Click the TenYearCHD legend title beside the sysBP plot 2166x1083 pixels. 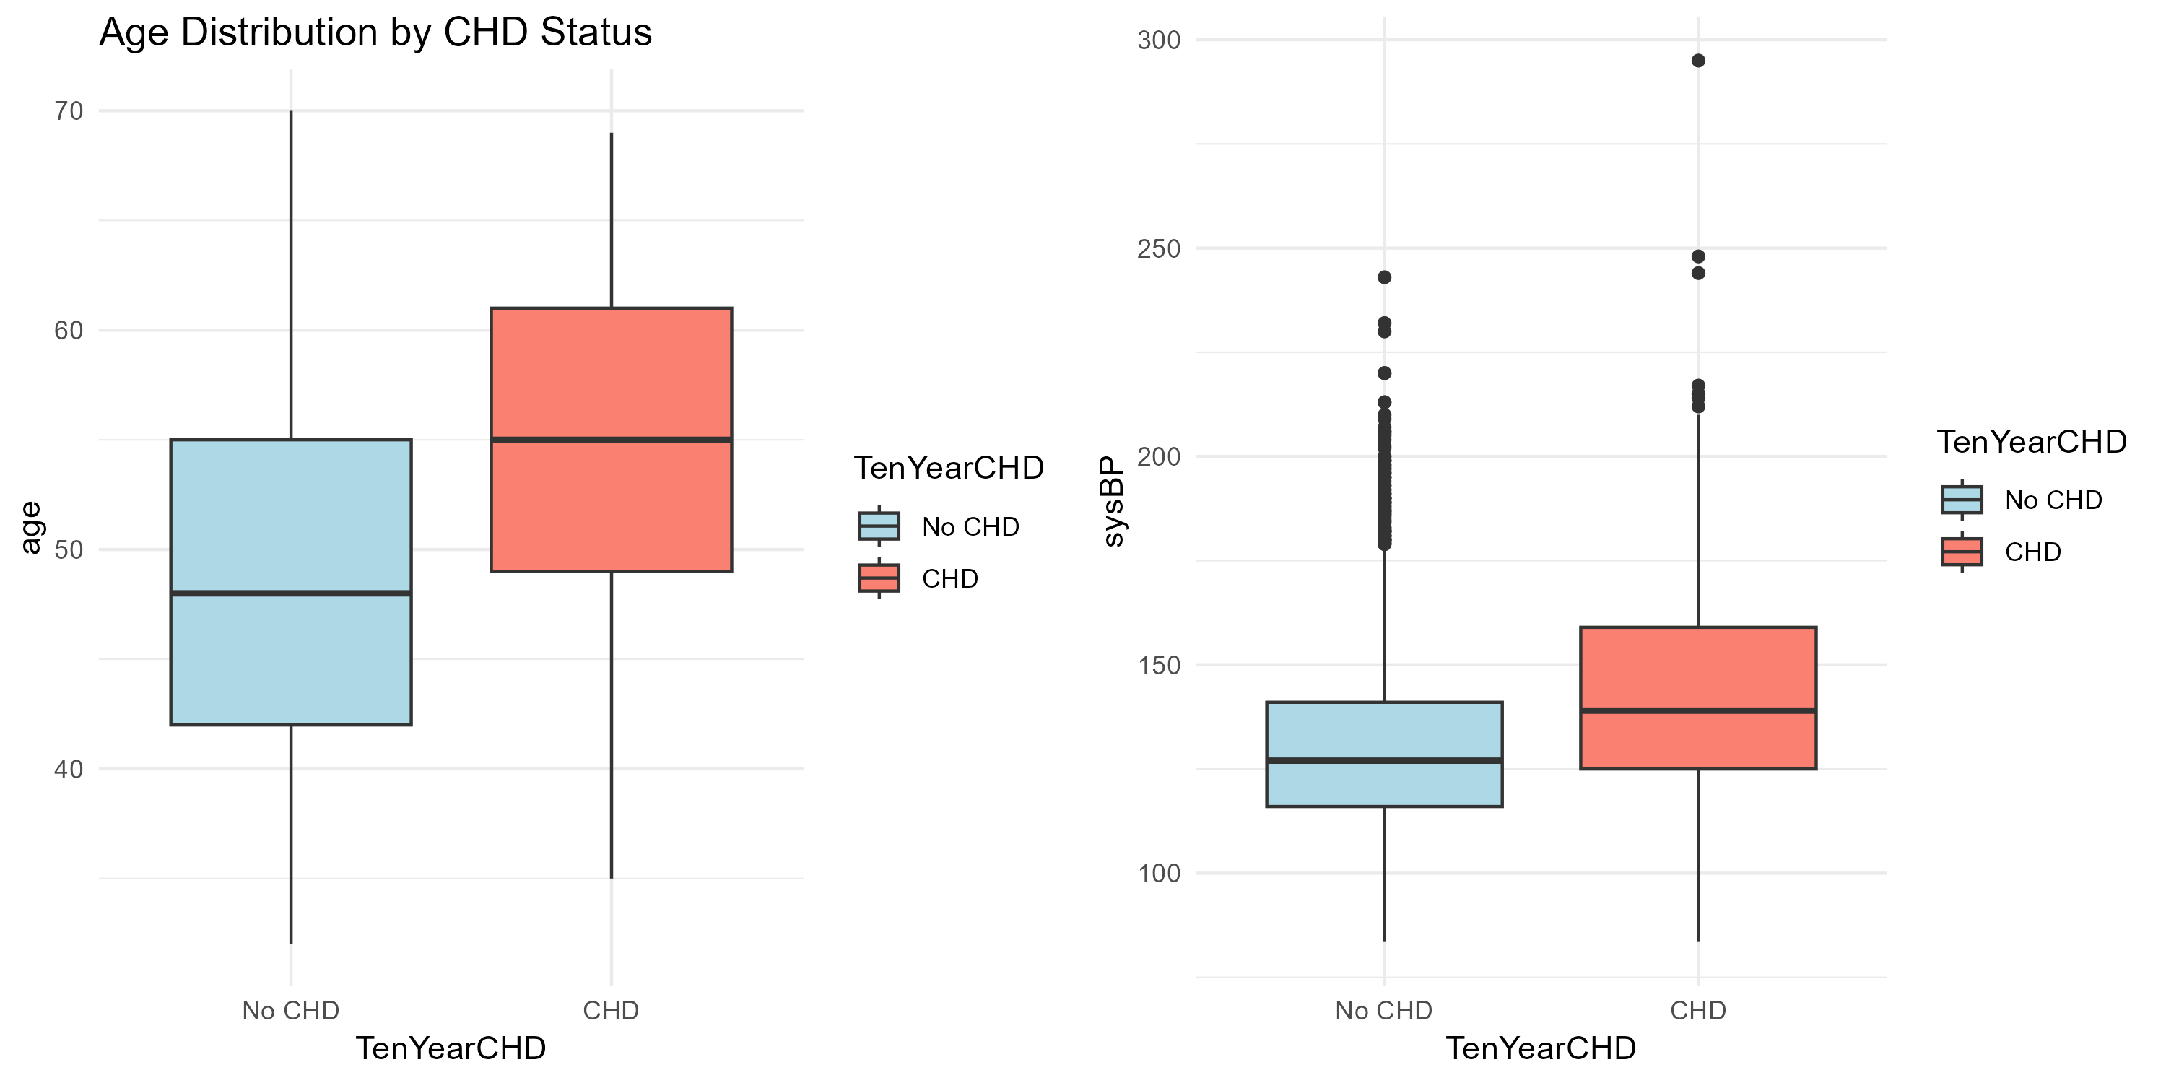tap(2032, 443)
